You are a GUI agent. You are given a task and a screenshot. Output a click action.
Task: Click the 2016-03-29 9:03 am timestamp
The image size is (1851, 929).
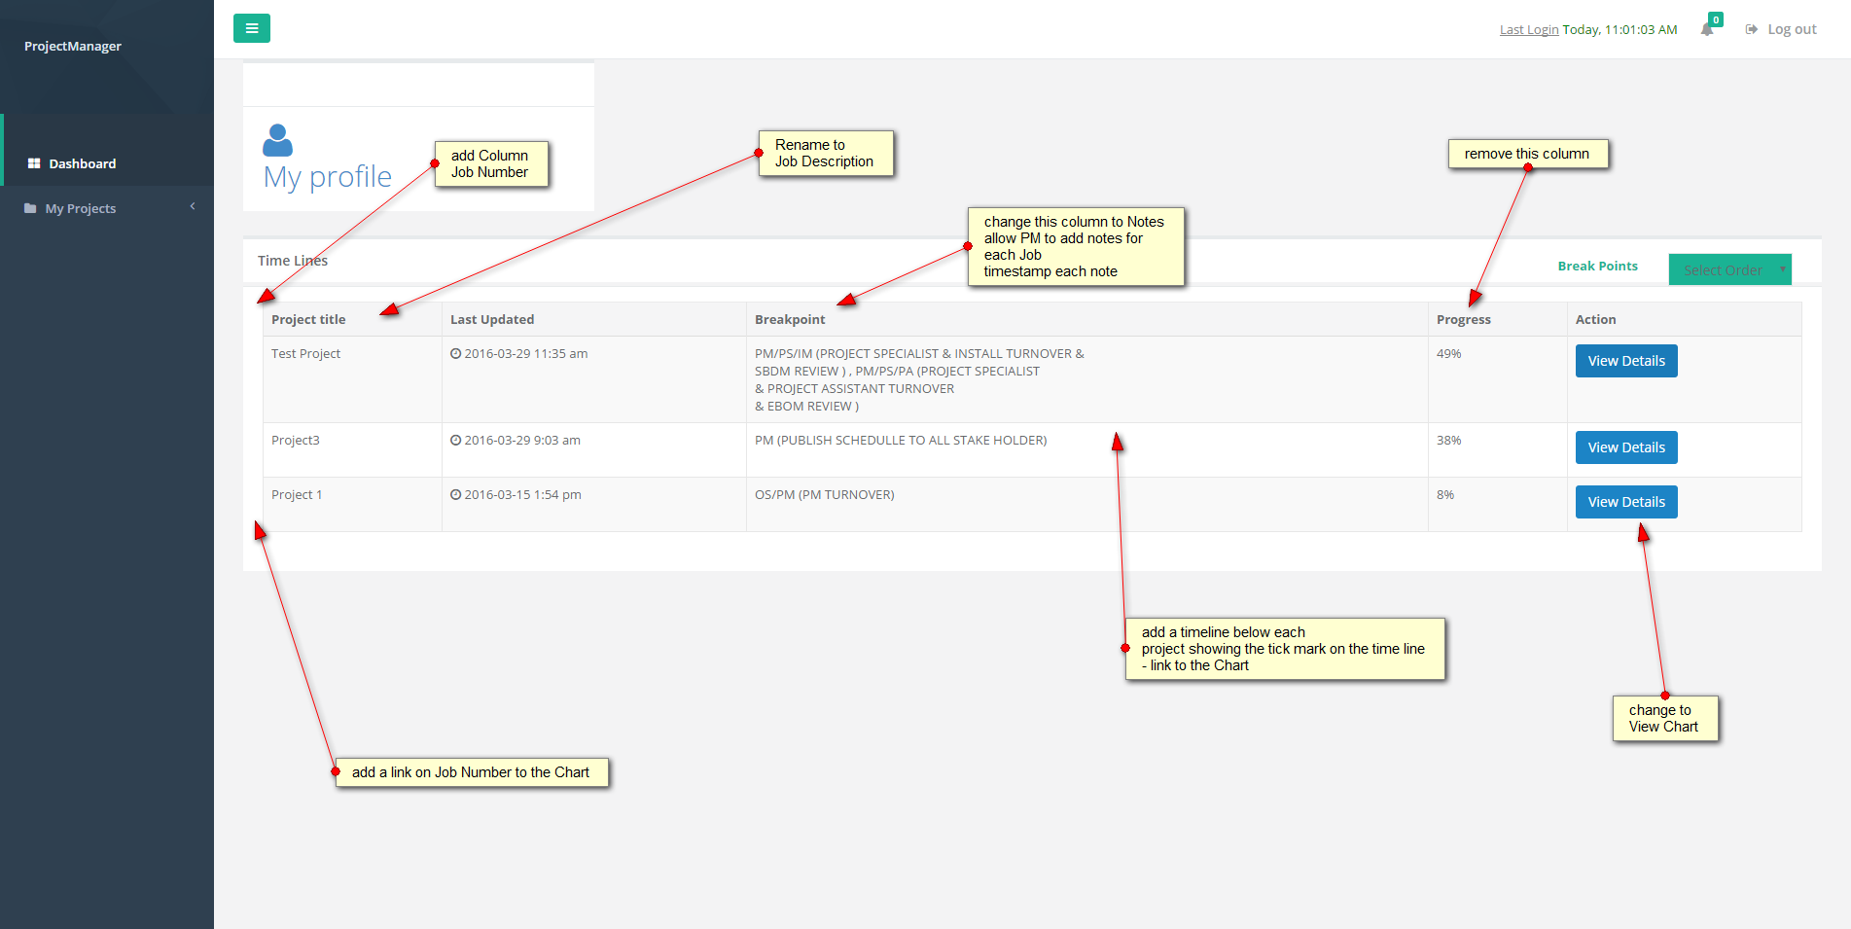click(522, 440)
